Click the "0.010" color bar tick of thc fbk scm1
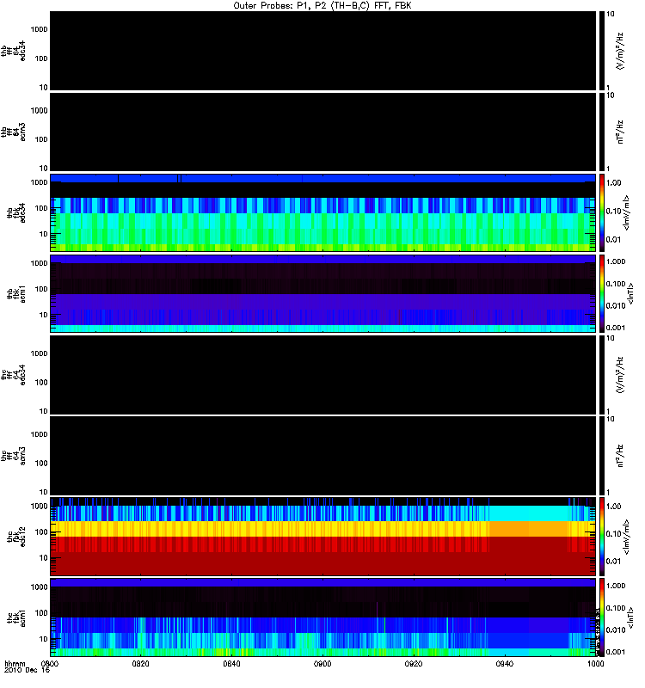 (x=616, y=630)
